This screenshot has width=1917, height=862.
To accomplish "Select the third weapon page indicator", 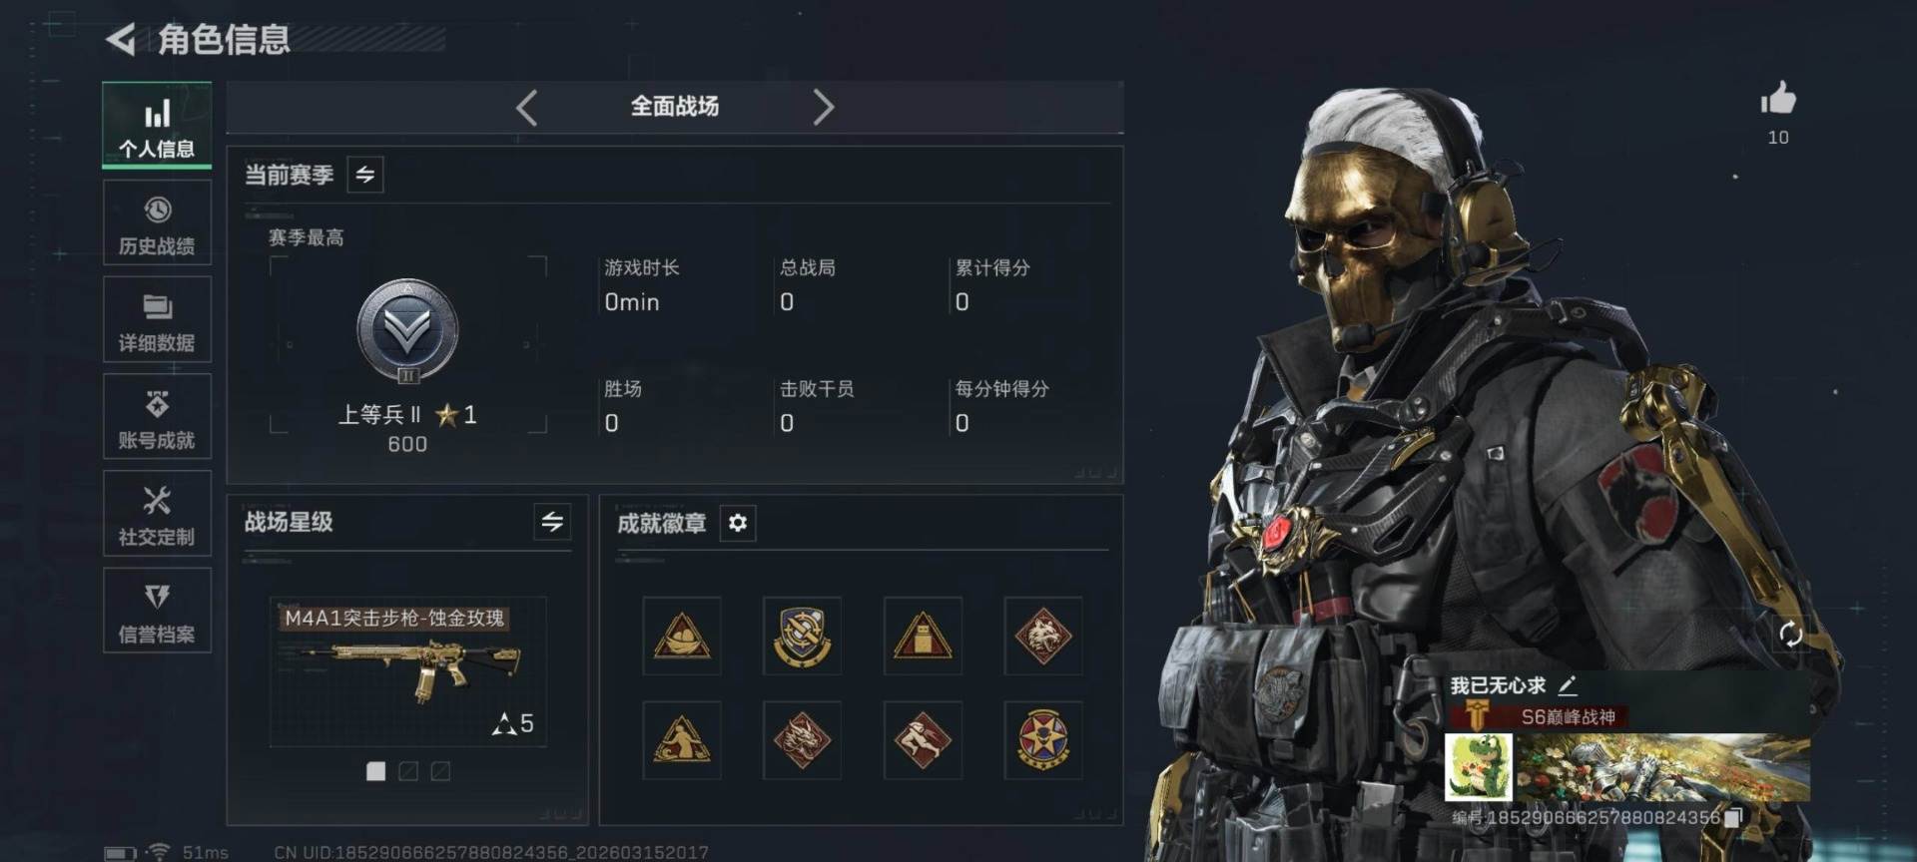I will pos(440,771).
